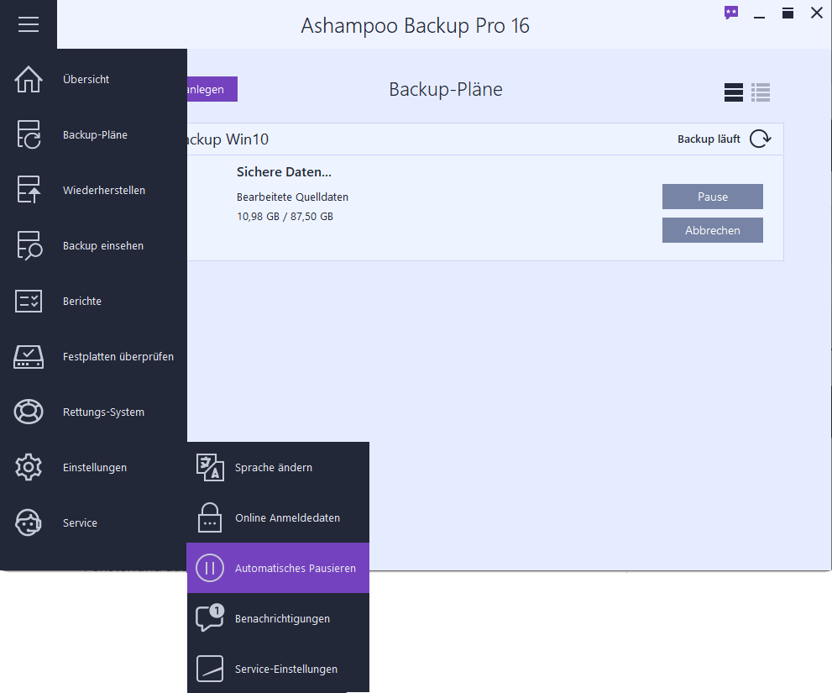Click the Service support agent icon
The image size is (832, 693).
pos(28,522)
